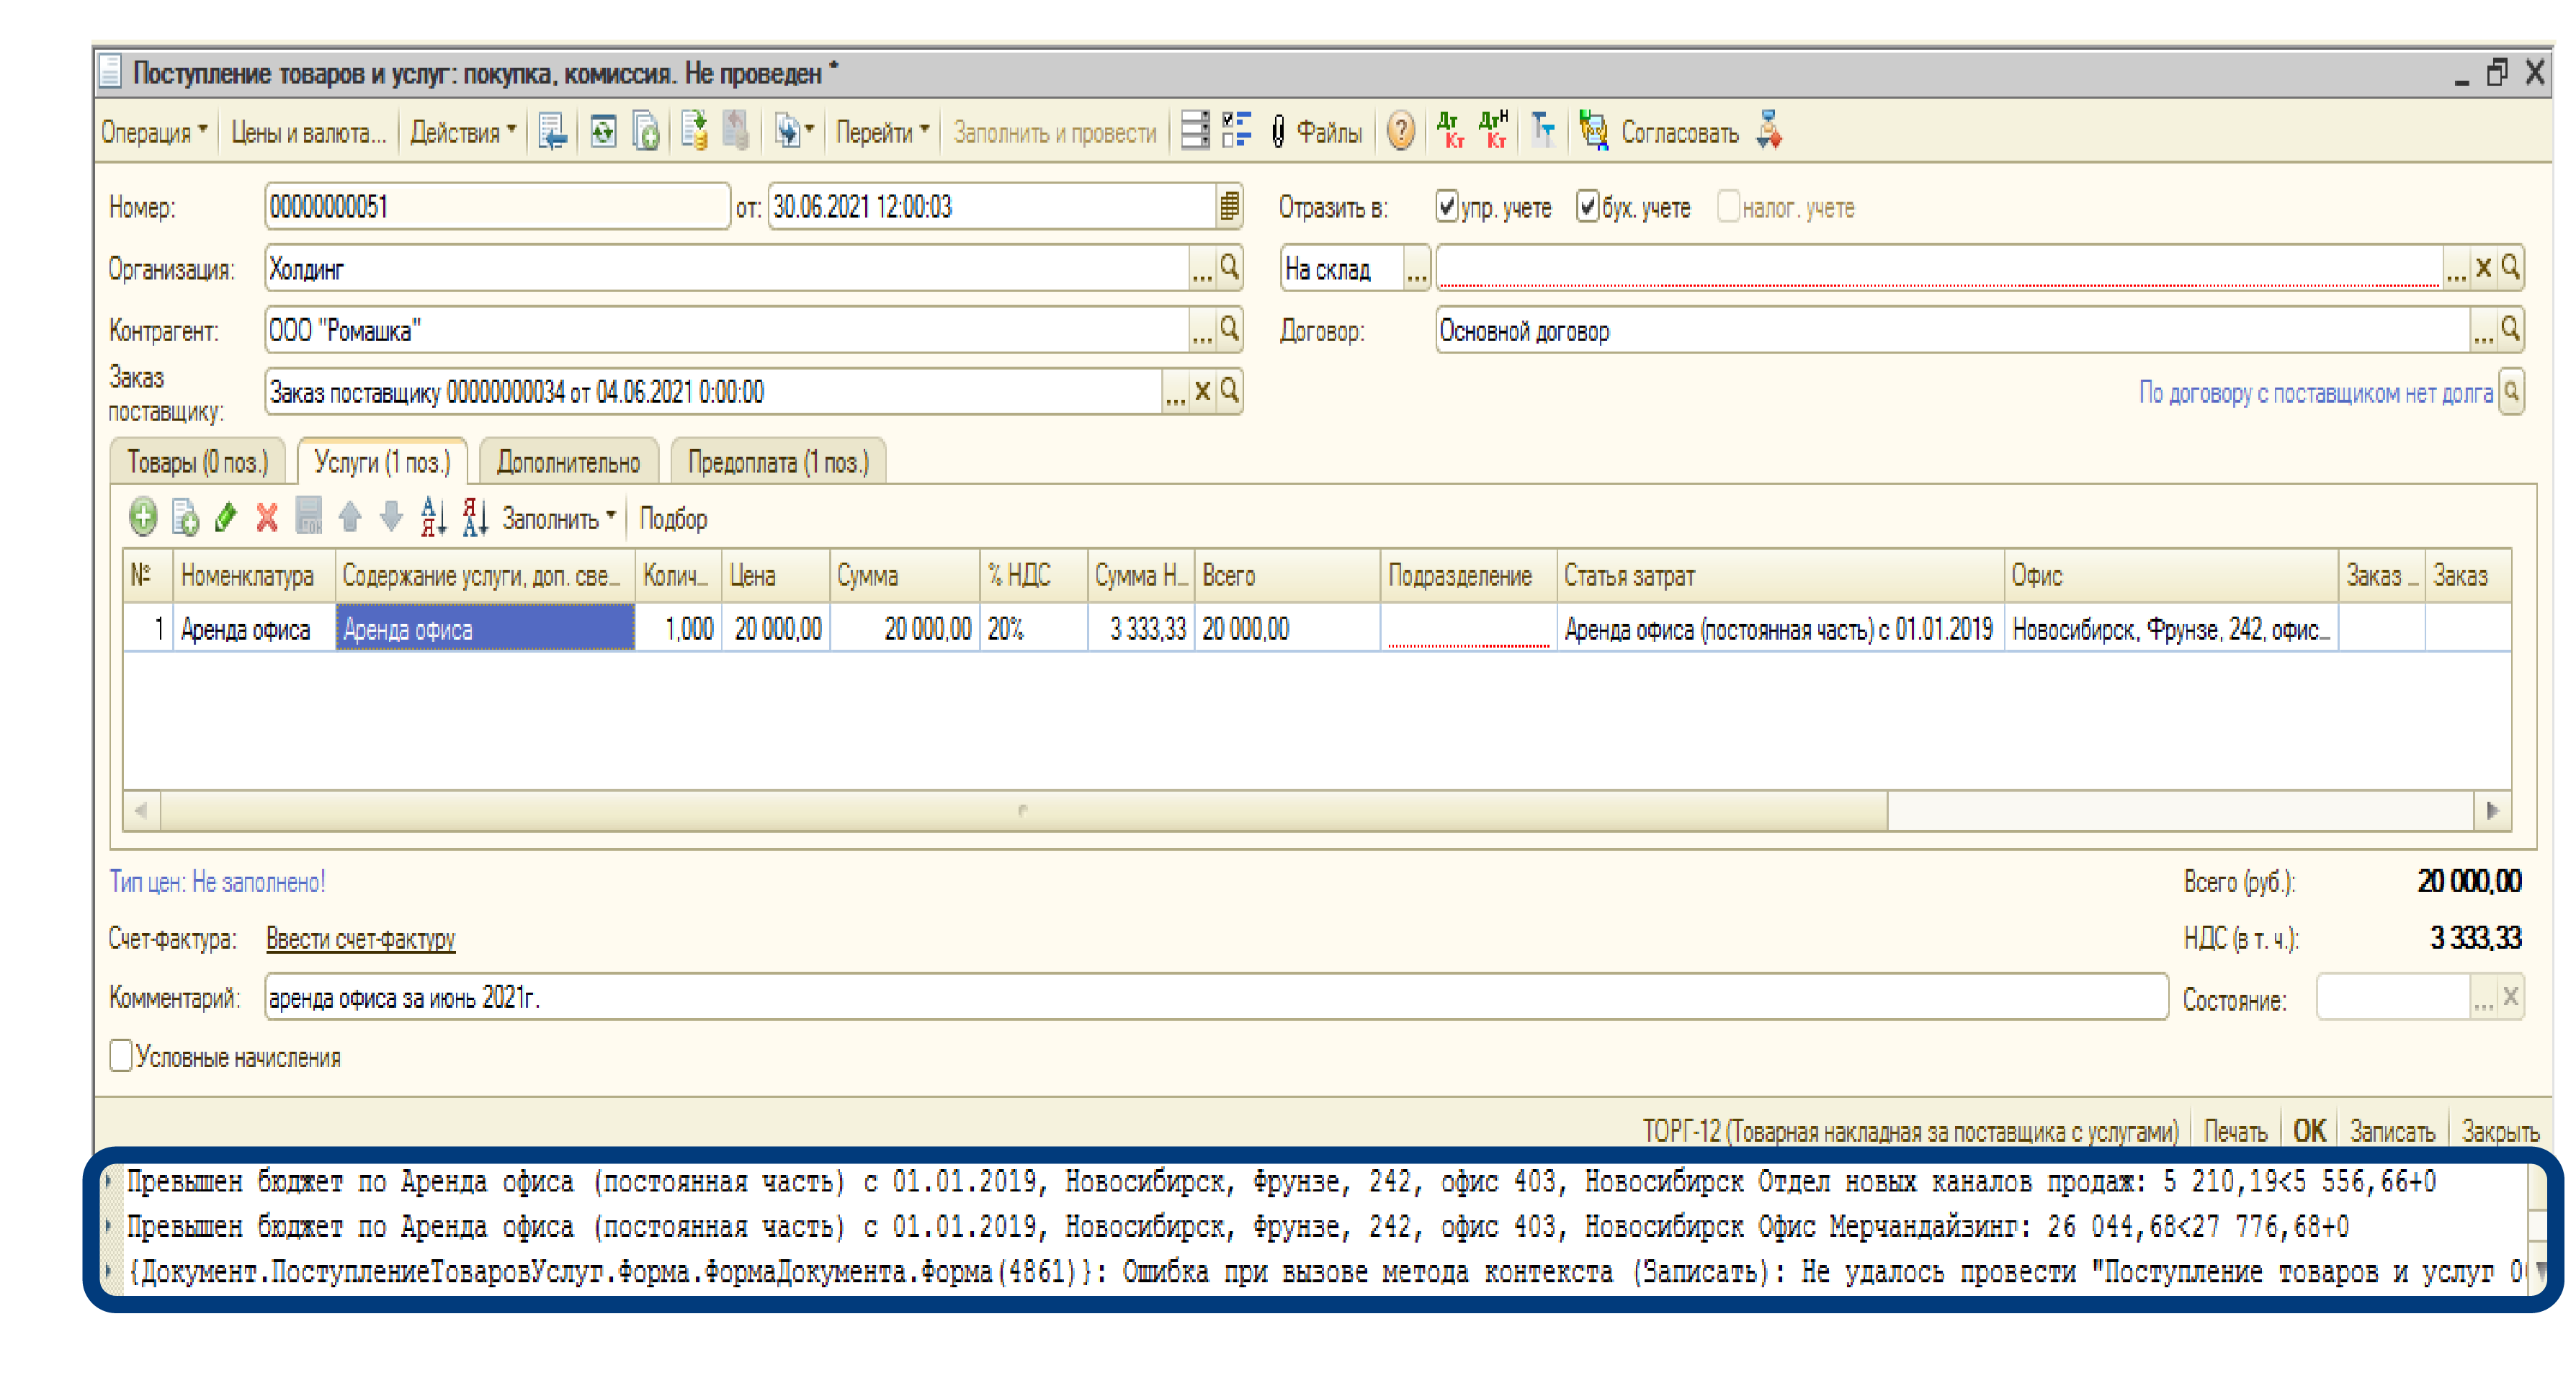Click the red delete row icon

coord(267,517)
